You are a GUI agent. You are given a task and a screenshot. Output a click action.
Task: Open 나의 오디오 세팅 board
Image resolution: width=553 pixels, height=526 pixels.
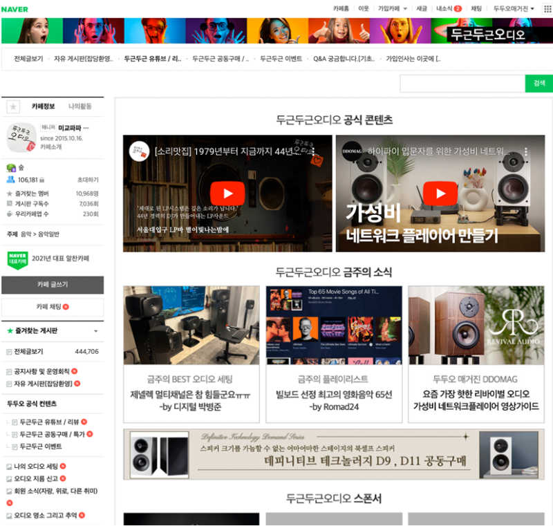[36, 467]
